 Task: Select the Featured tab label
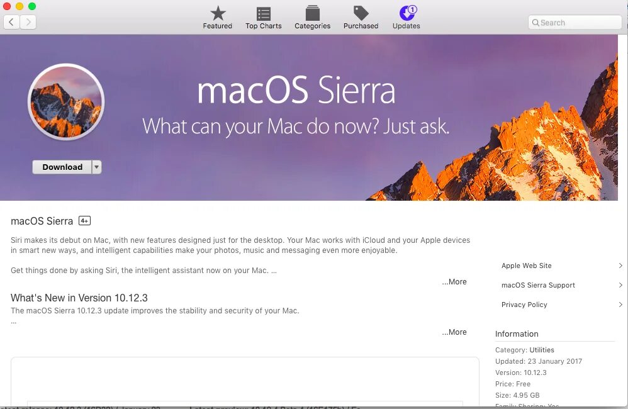point(218,26)
